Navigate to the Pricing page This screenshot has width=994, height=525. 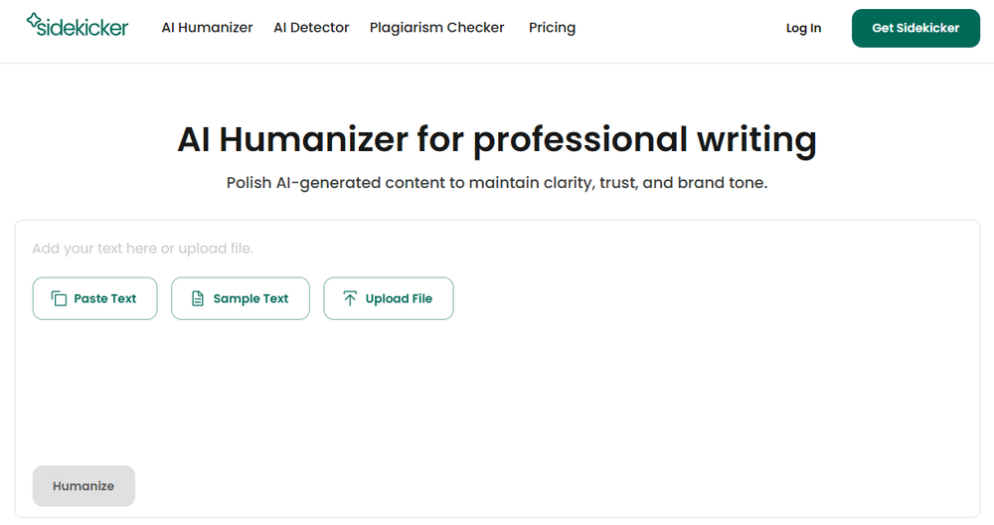552,28
